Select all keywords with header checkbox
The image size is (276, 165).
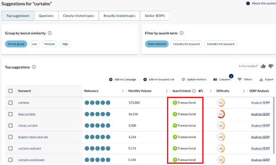tap(10, 91)
